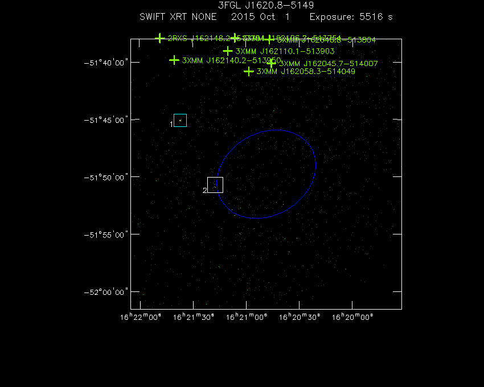Click declination label -51°40'00"
The width and height of the screenshot is (484, 387).
(x=106, y=63)
